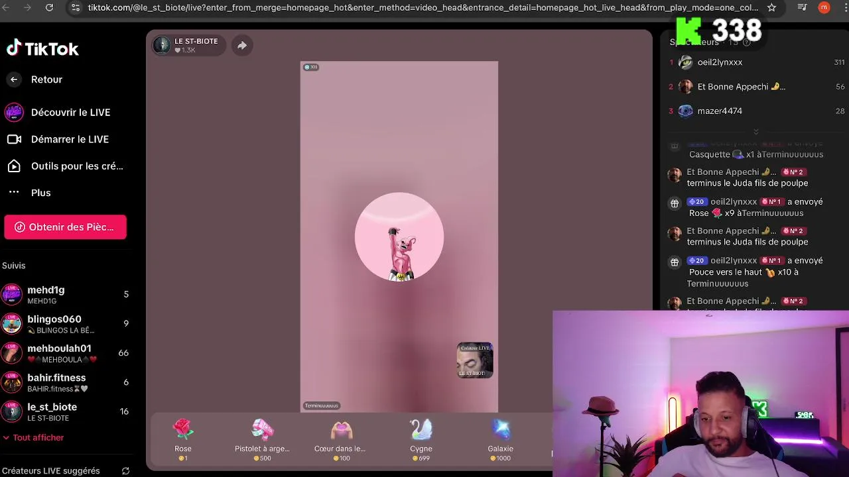Screen dimensions: 849x477
Task: Click Créateur LIVE guest thumbnail
Action: pyautogui.click(x=475, y=360)
